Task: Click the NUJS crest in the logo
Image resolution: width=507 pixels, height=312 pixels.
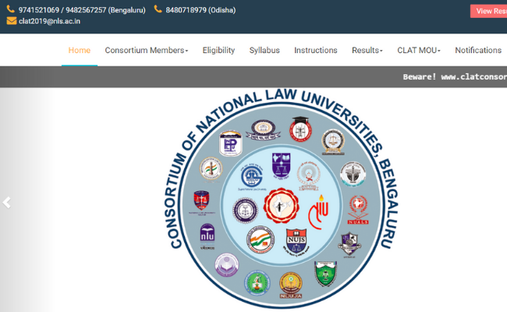Action: [296, 240]
